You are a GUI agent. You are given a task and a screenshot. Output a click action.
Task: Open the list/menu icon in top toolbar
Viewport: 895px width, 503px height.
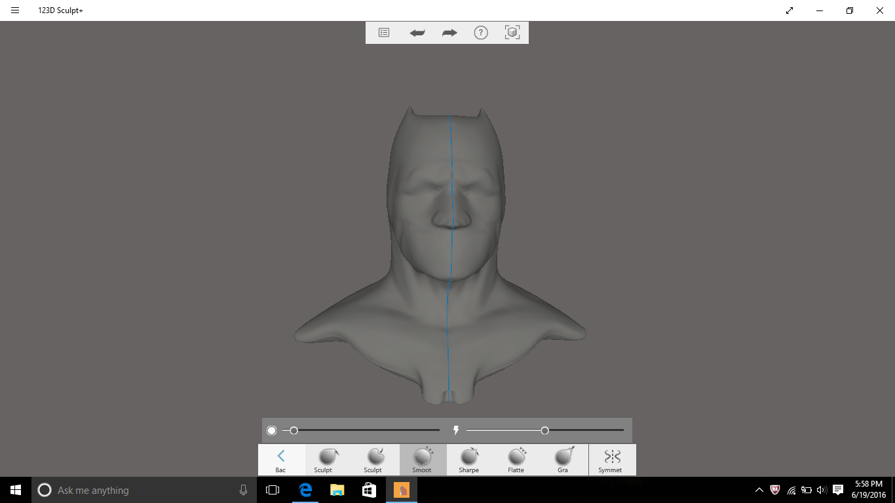[x=384, y=32]
